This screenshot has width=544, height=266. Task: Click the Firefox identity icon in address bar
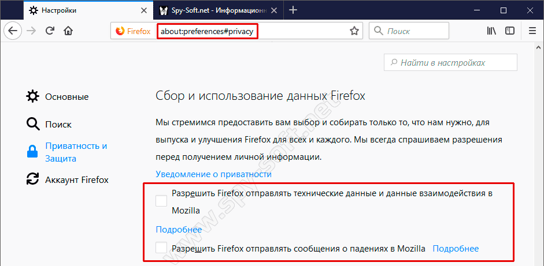click(x=120, y=31)
